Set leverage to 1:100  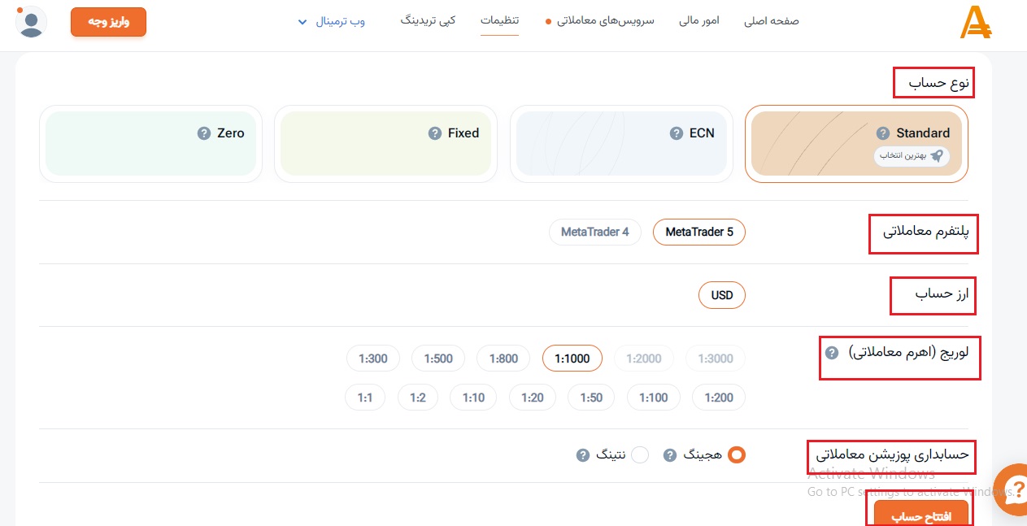click(x=654, y=398)
